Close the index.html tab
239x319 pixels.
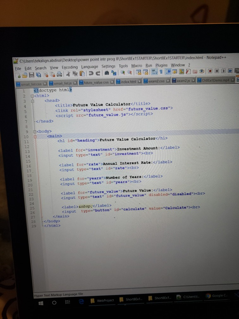tap(139, 81)
